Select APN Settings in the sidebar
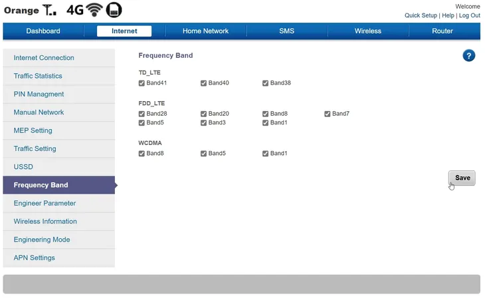This screenshot has width=485, height=298. coord(35,257)
